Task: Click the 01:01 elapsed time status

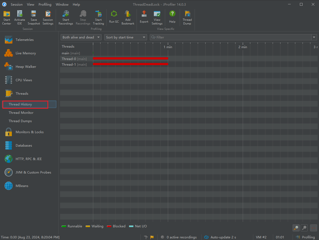Action: click(280, 237)
